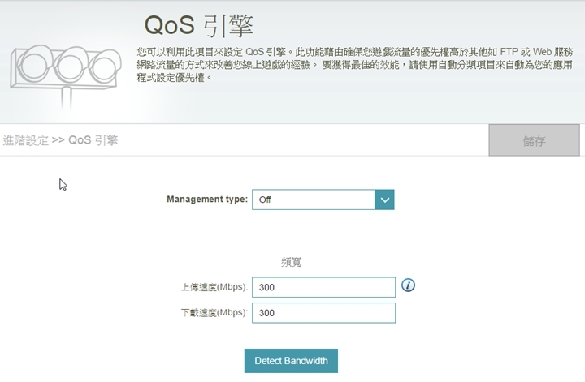Click QoS 引擎 in the breadcrumb
The height and width of the screenshot is (382, 585).
tap(93, 140)
